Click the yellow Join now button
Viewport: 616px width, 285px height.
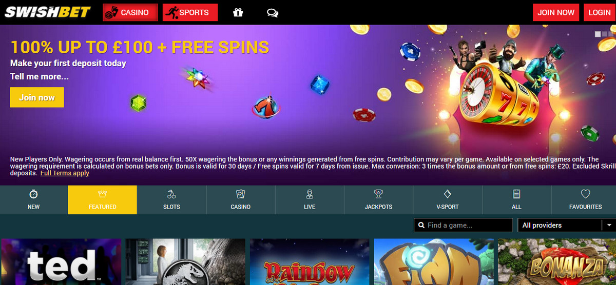coord(37,97)
